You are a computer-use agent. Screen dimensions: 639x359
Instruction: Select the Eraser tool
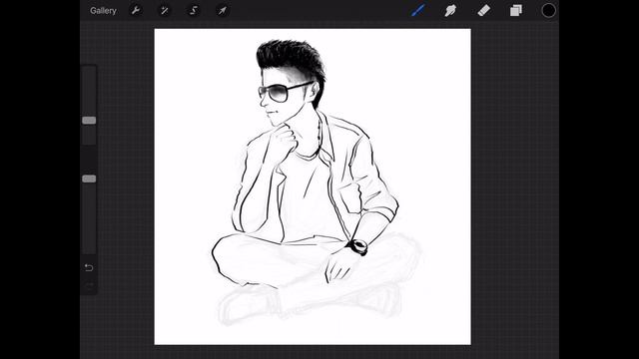point(483,10)
